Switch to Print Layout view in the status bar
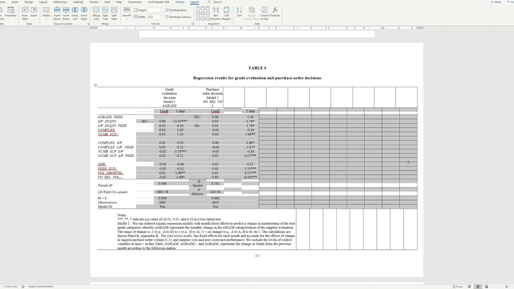This screenshot has height=289, width=514. coord(478,287)
